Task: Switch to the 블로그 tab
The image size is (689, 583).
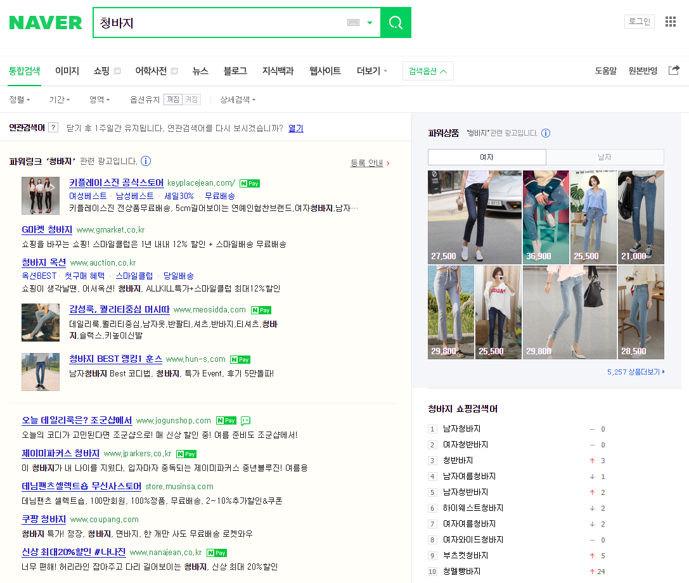Action: click(x=236, y=71)
